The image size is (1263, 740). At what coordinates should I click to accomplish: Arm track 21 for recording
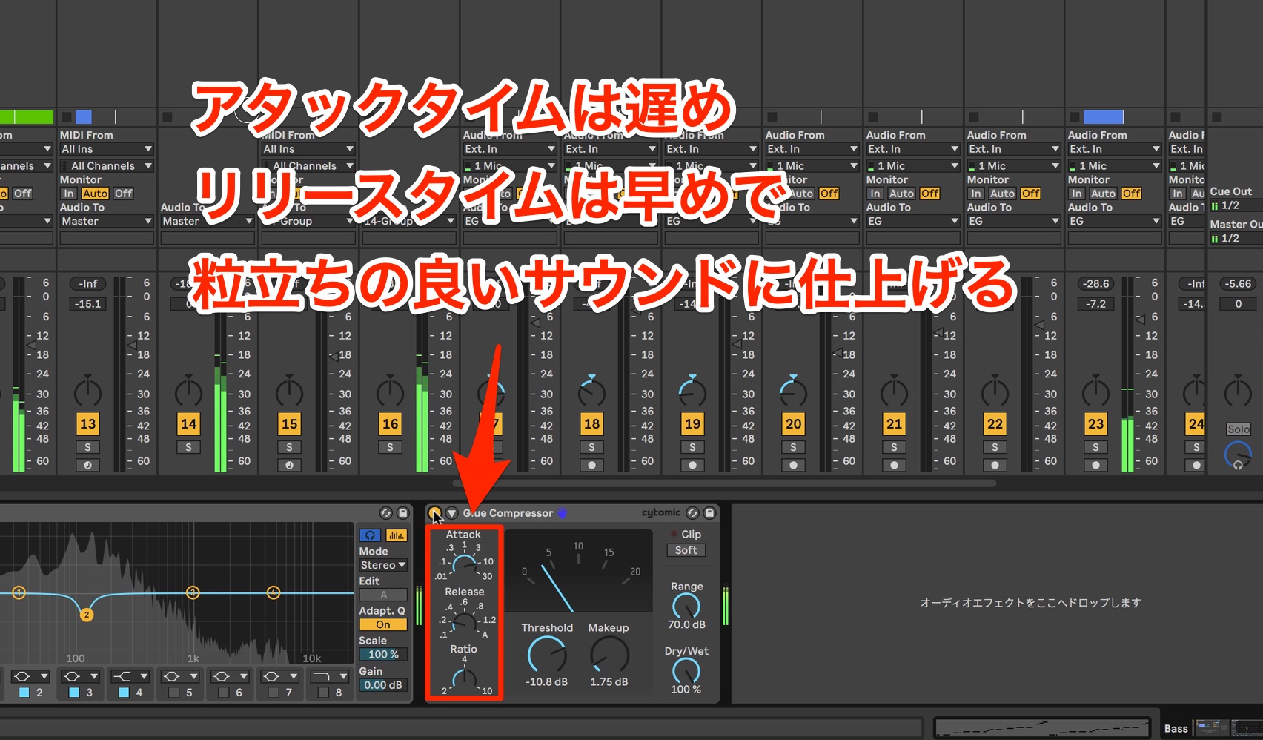[x=895, y=466]
